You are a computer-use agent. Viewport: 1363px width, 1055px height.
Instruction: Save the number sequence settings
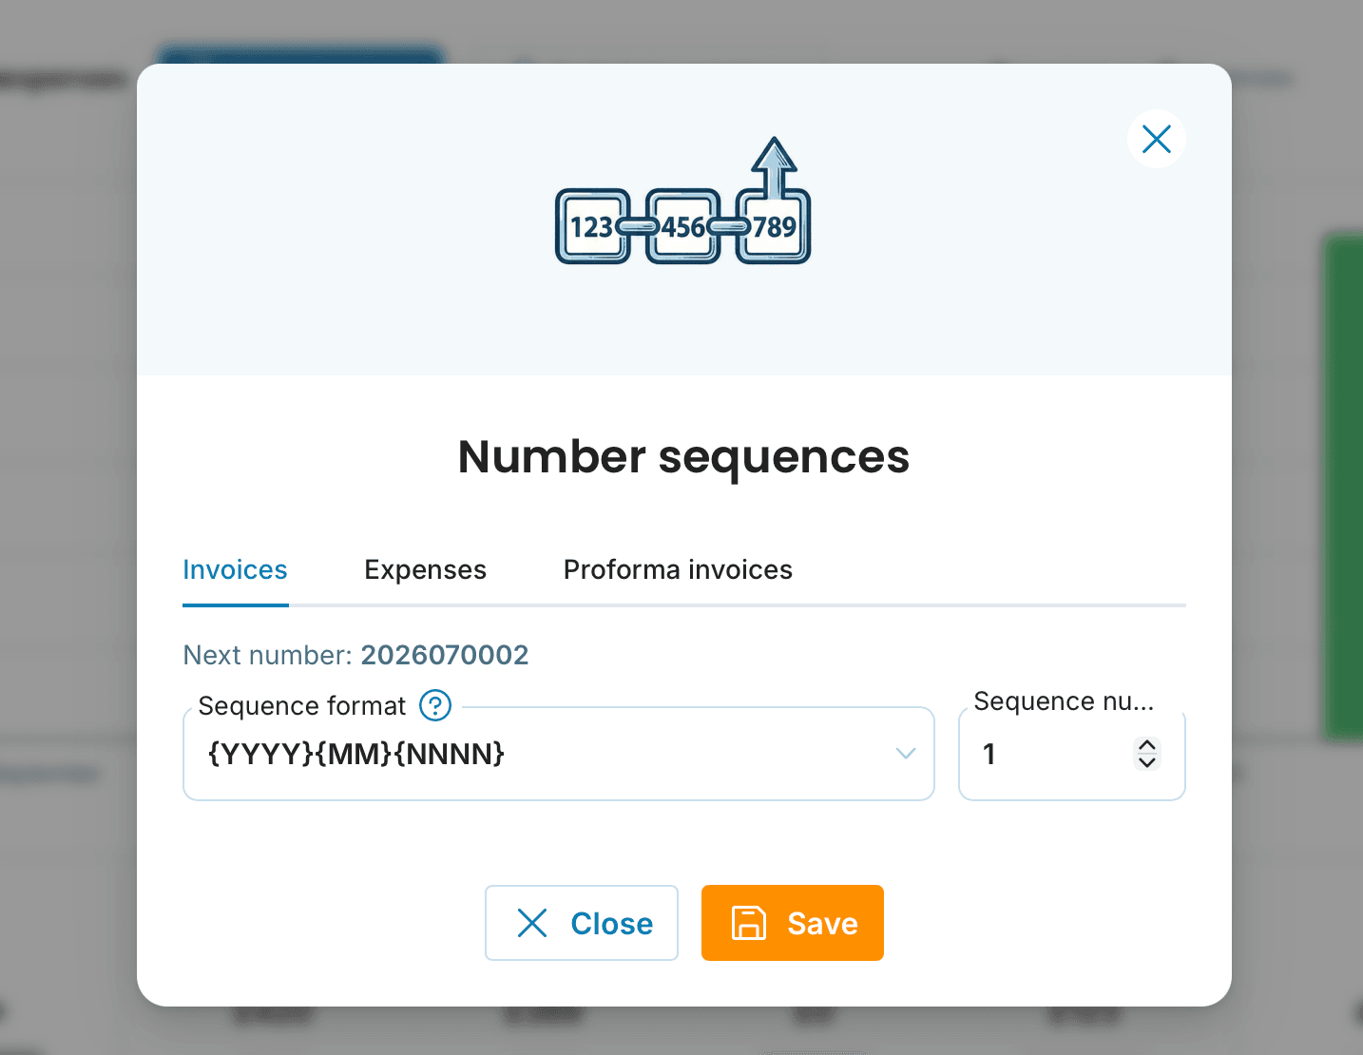(793, 923)
